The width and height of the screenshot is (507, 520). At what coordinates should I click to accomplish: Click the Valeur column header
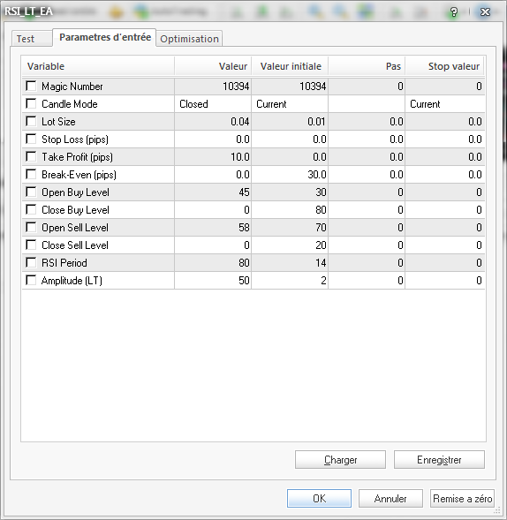click(213, 66)
